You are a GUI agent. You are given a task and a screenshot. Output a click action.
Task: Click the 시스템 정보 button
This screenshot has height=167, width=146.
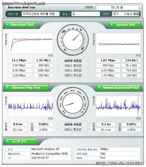(21, 141)
